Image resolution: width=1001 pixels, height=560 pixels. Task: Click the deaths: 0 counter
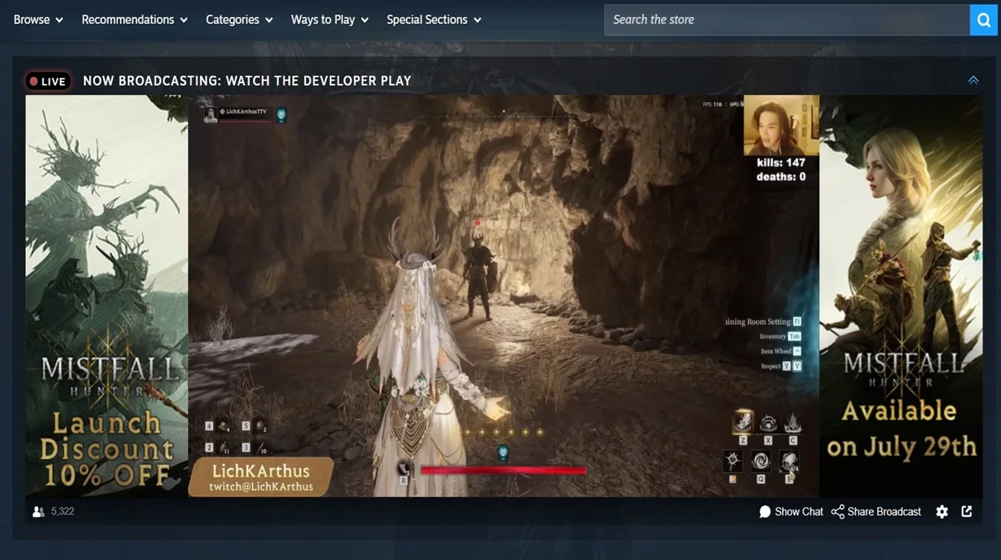(781, 176)
